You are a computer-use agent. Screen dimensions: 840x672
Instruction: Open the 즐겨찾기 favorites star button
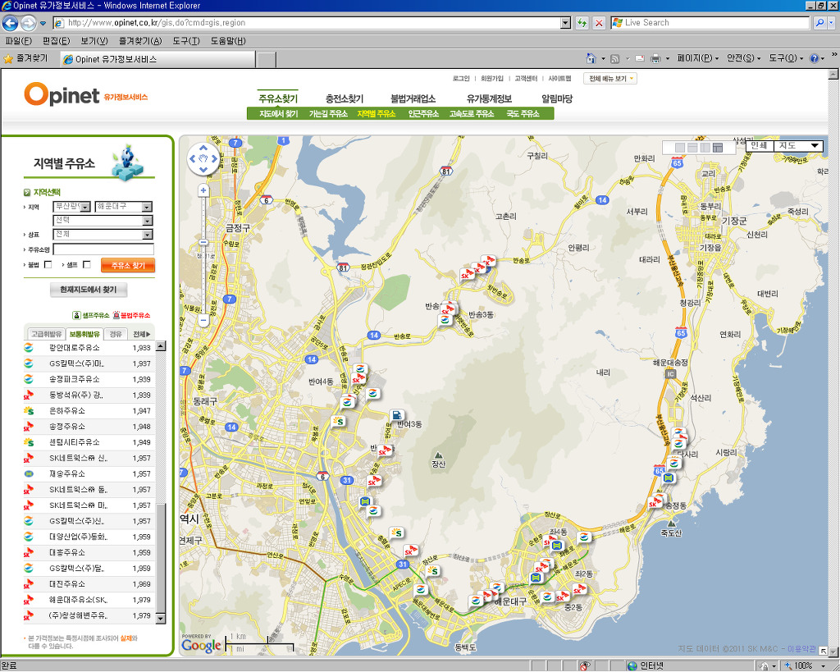pos(25,58)
